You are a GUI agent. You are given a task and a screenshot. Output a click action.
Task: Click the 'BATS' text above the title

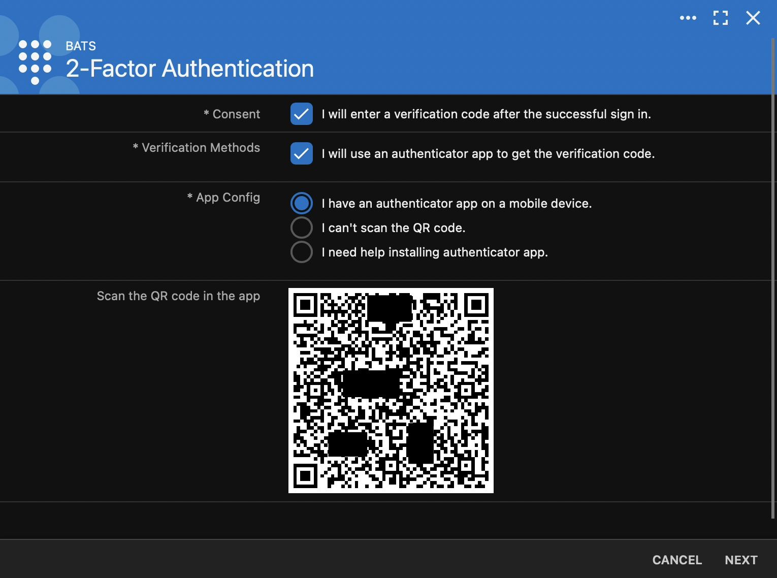pos(81,46)
